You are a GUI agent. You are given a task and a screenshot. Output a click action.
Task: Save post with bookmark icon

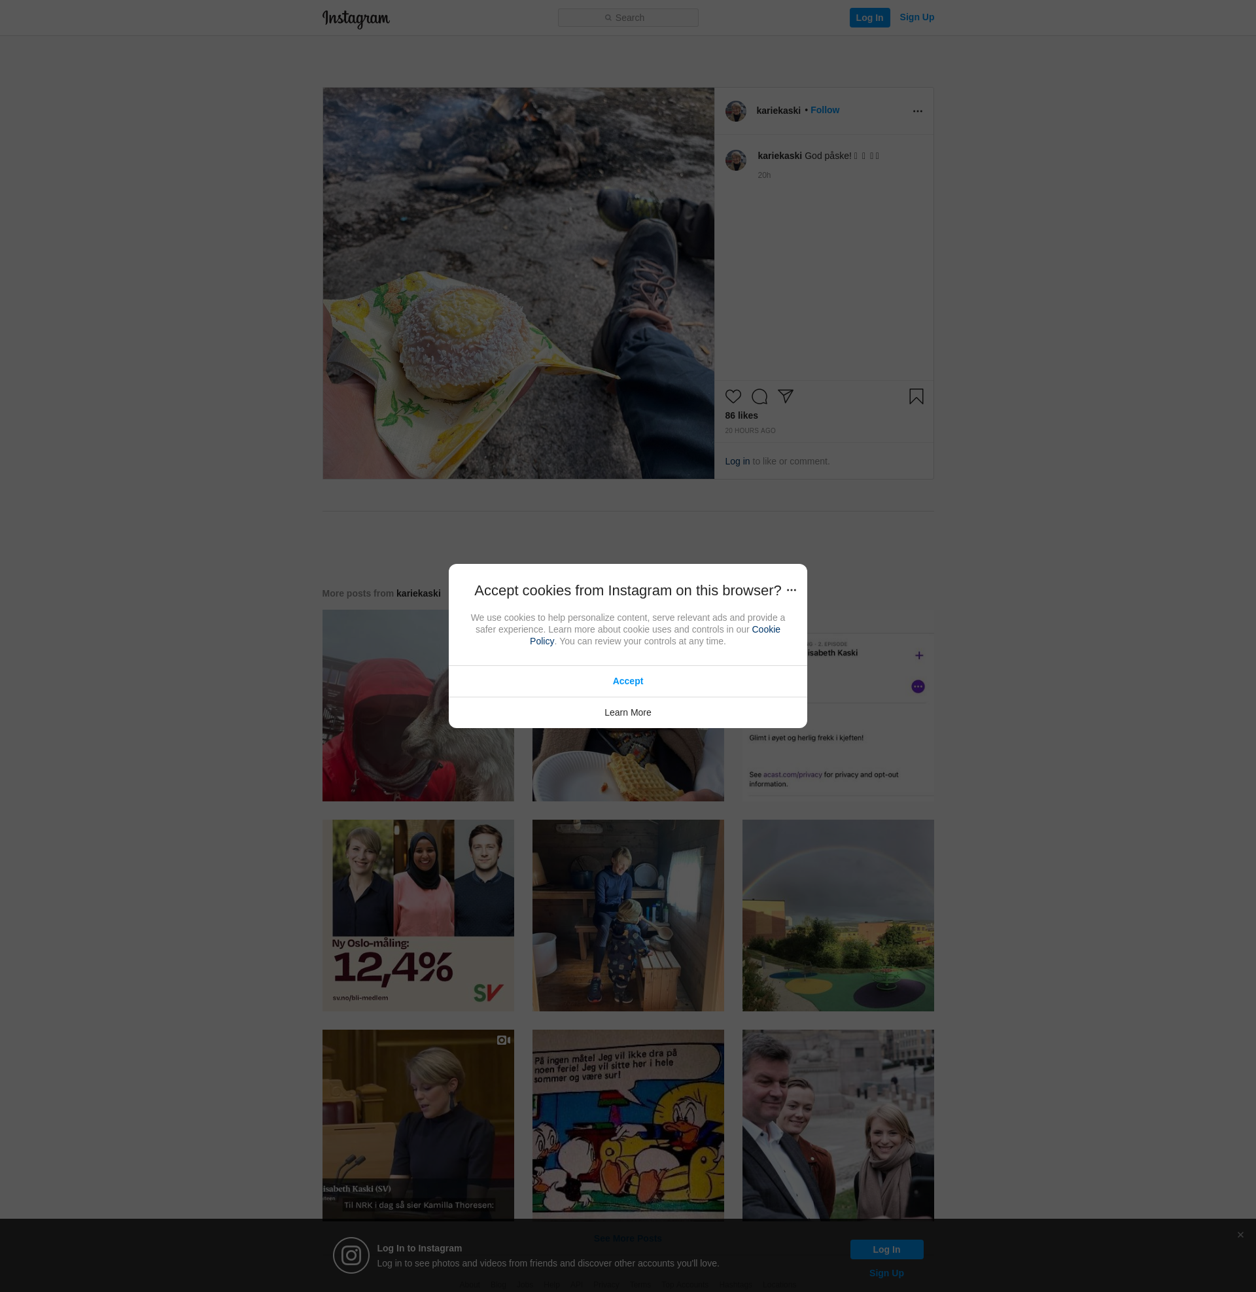tap(916, 396)
